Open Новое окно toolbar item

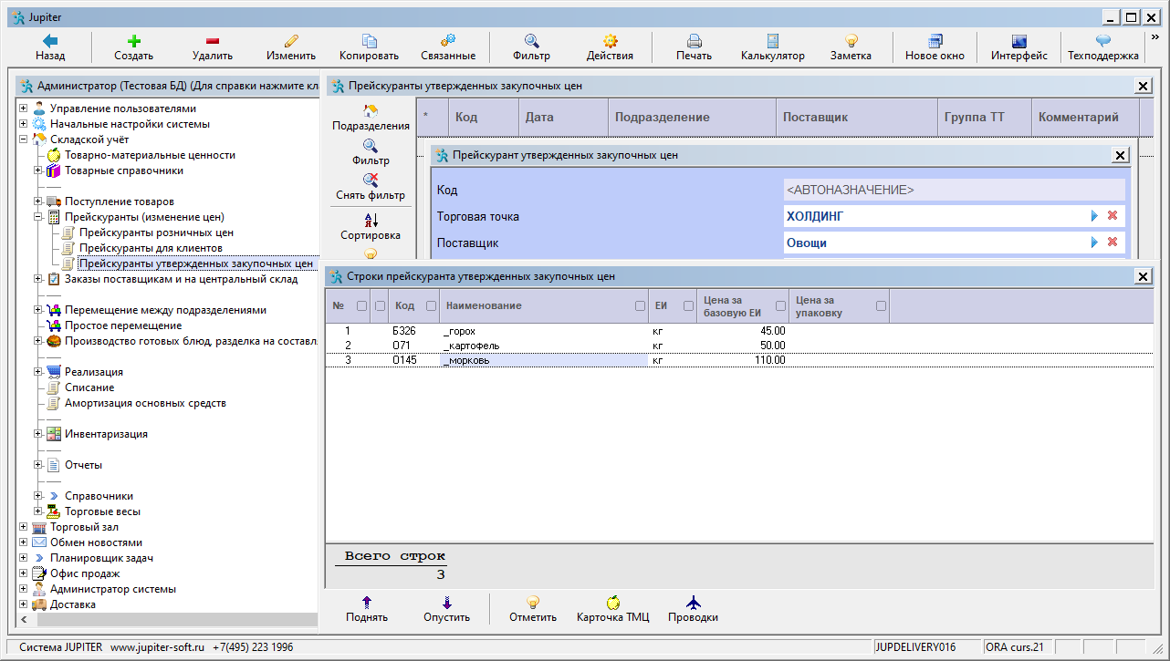click(x=935, y=46)
